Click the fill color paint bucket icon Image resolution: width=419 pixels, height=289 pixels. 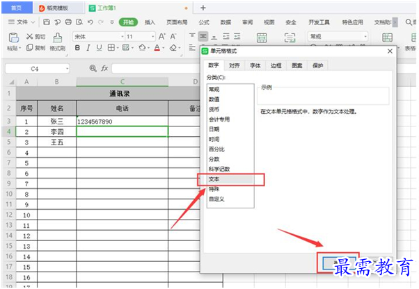tap(142, 48)
